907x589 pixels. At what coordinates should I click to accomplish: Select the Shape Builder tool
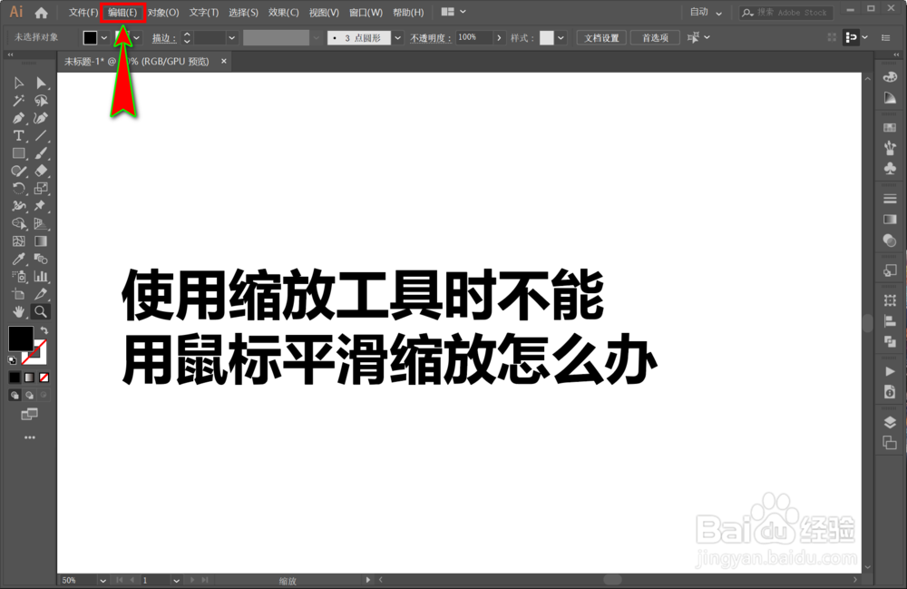pos(18,224)
